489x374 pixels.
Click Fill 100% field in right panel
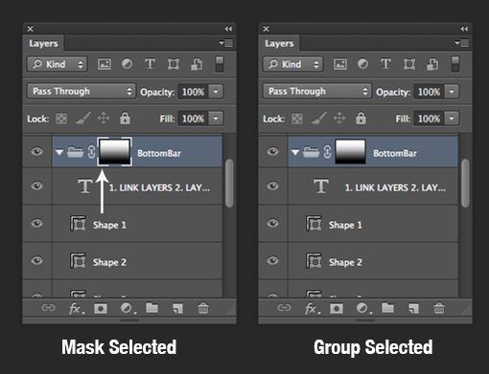tap(429, 119)
